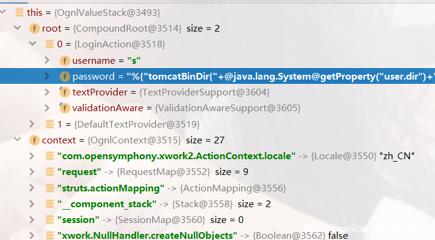Select the username = "s" row
435x240 pixels.
[217, 61]
